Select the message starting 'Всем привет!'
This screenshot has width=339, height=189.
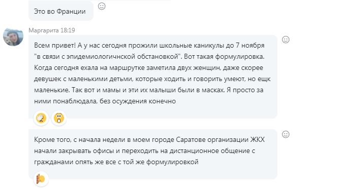tap(153, 77)
